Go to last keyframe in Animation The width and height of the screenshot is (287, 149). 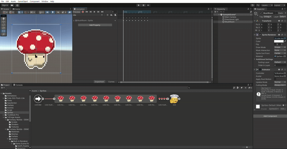[x=102, y=12]
